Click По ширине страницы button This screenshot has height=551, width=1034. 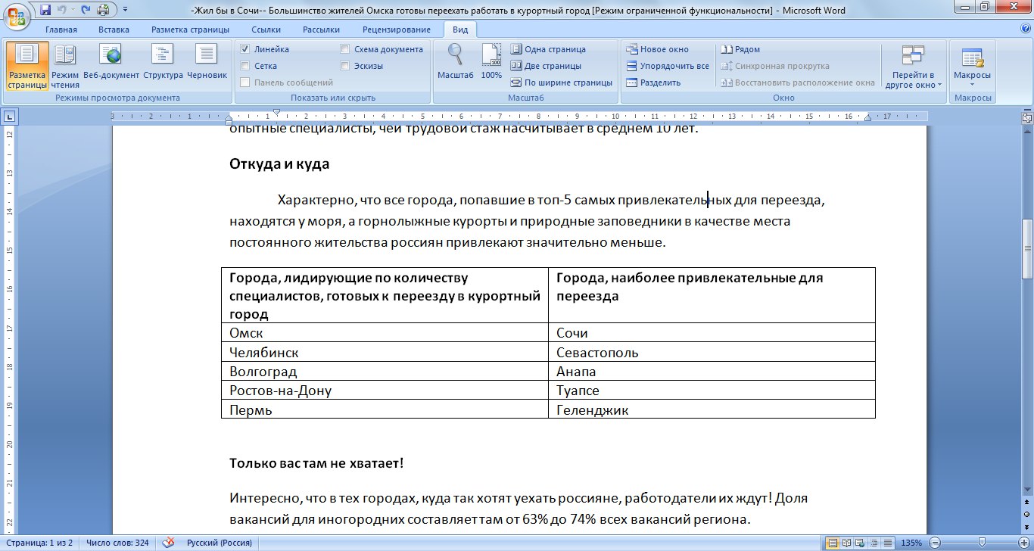point(561,82)
